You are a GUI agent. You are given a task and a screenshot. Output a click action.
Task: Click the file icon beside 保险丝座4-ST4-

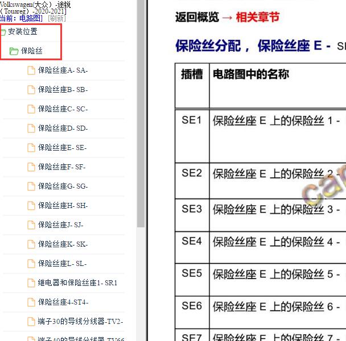31,302
